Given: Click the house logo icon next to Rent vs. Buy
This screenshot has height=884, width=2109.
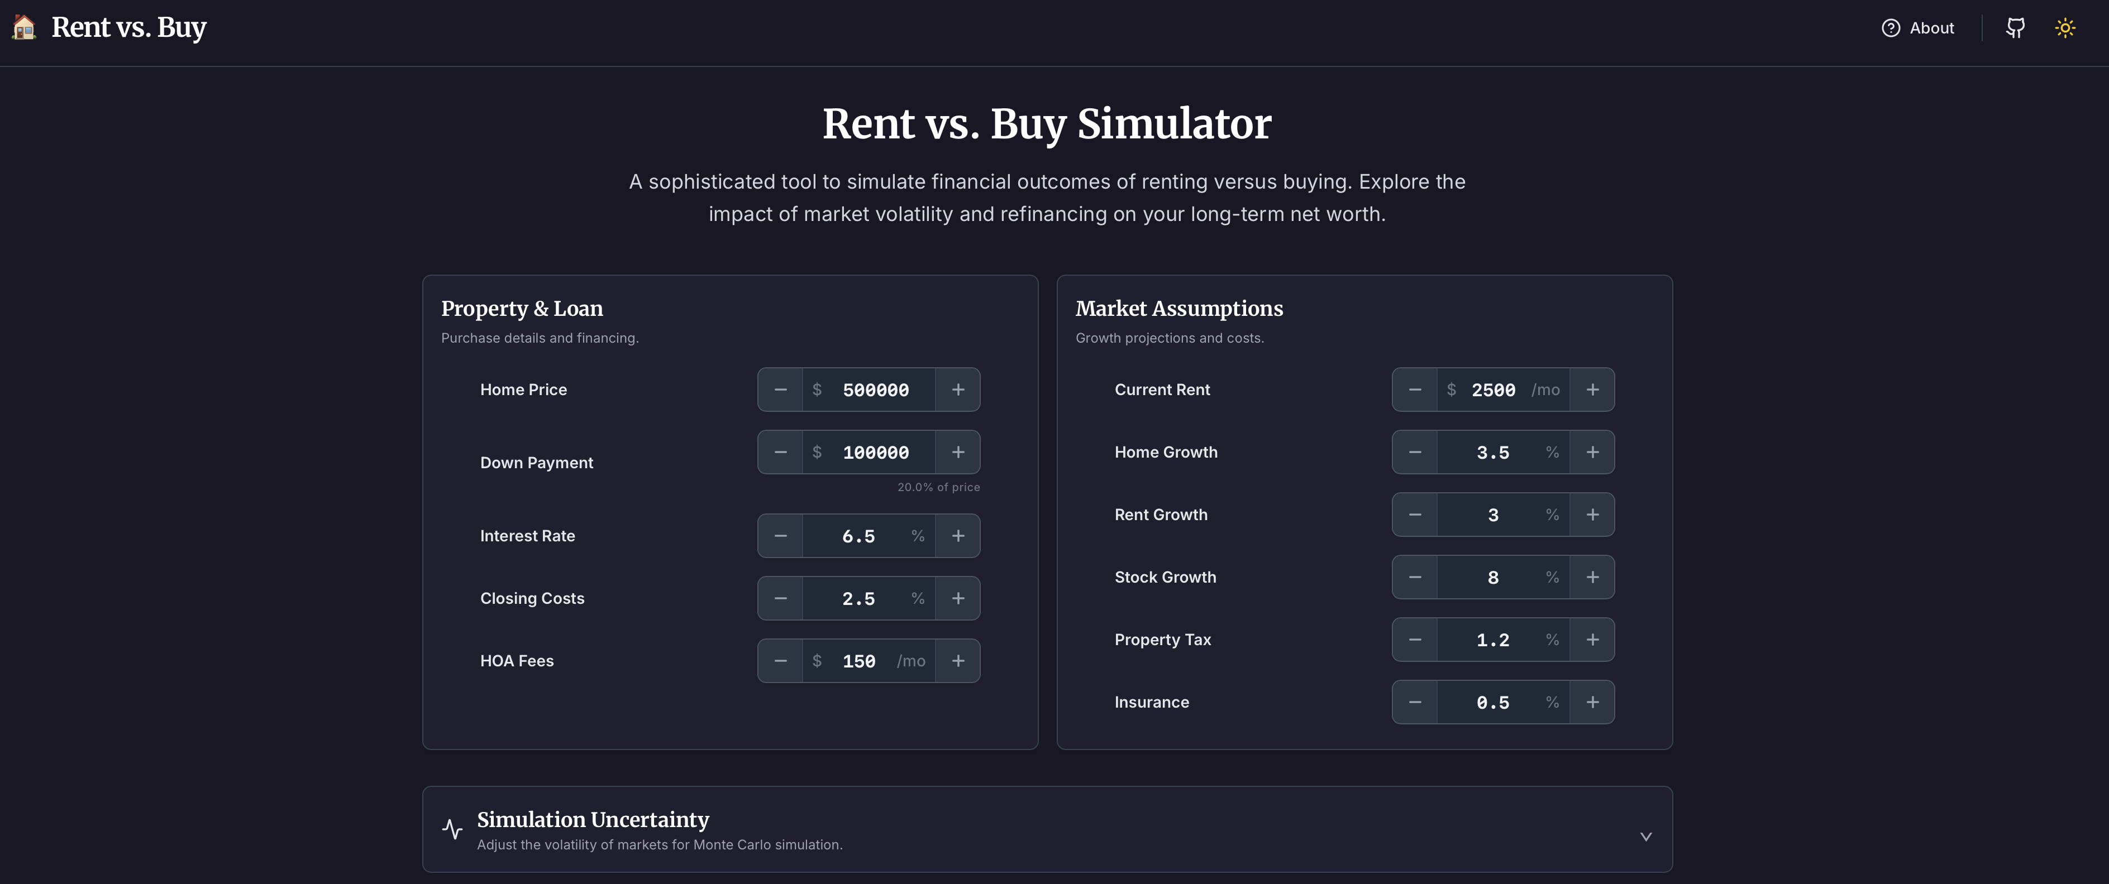Looking at the screenshot, I should [x=24, y=27].
